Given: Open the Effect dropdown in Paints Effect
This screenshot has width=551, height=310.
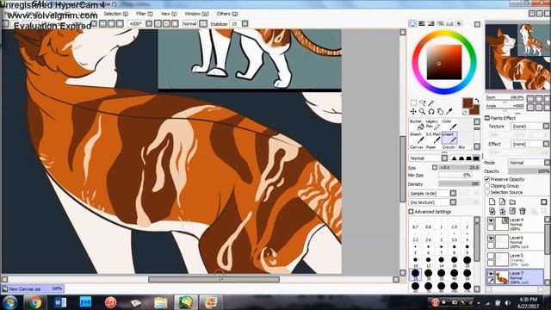Looking at the screenshot, I should click(x=530, y=144).
